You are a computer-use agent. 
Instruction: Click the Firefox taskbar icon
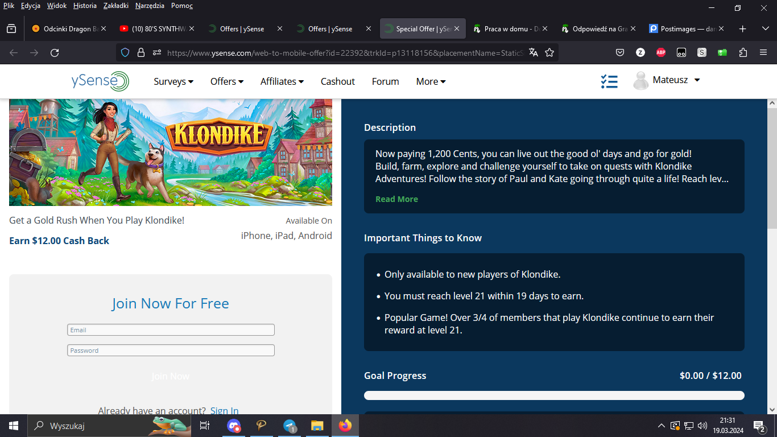[x=345, y=426]
